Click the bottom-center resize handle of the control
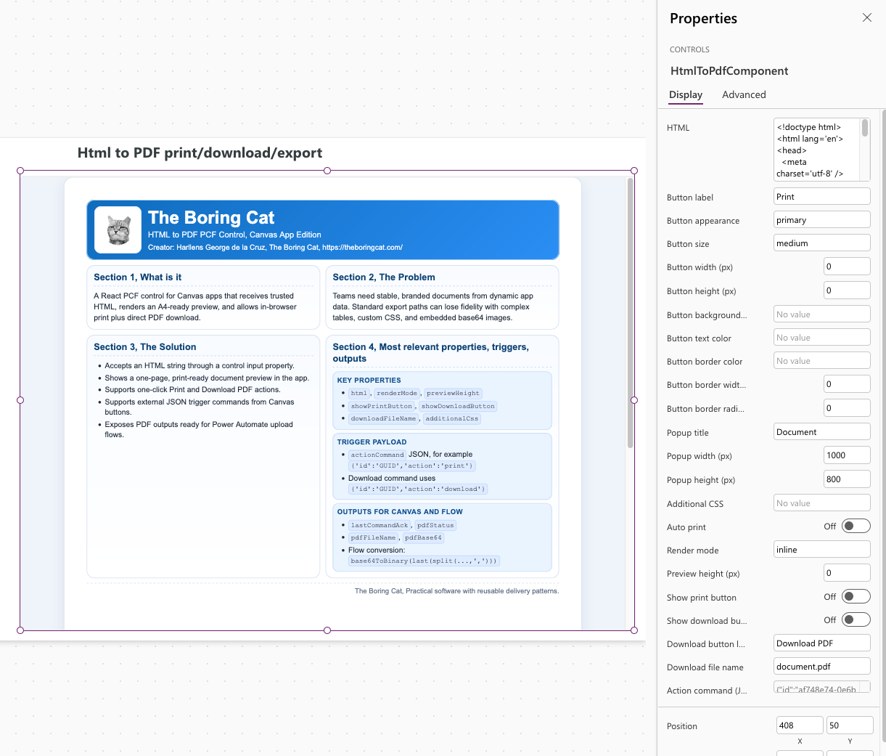The width and height of the screenshot is (886, 756). pos(327,630)
